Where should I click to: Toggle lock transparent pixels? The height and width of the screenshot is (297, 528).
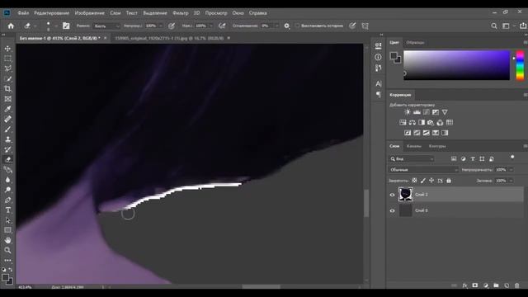click(x=414, y=181)
